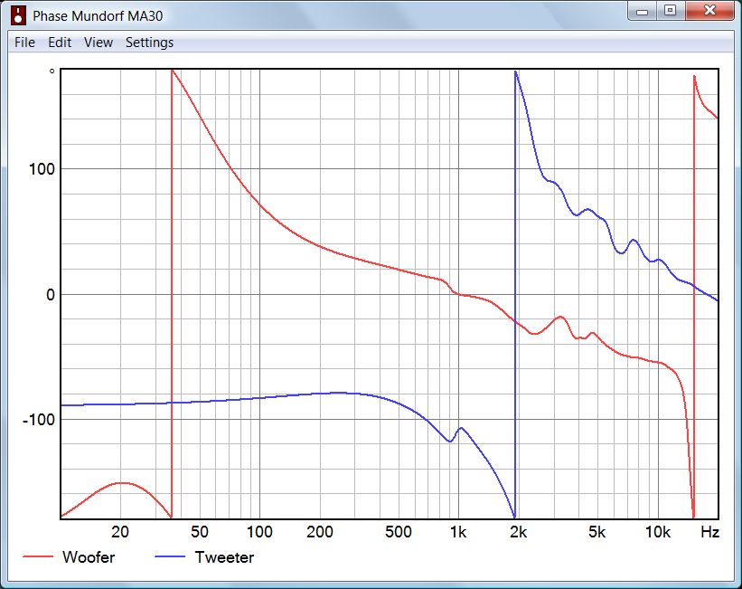Click the 5k frequency axis label
742x589 pixels.
click(596, 532)
